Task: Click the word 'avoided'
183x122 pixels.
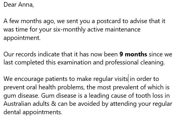Action: click(89, 104)
